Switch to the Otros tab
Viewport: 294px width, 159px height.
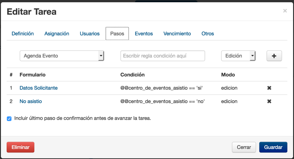[208, 33]
